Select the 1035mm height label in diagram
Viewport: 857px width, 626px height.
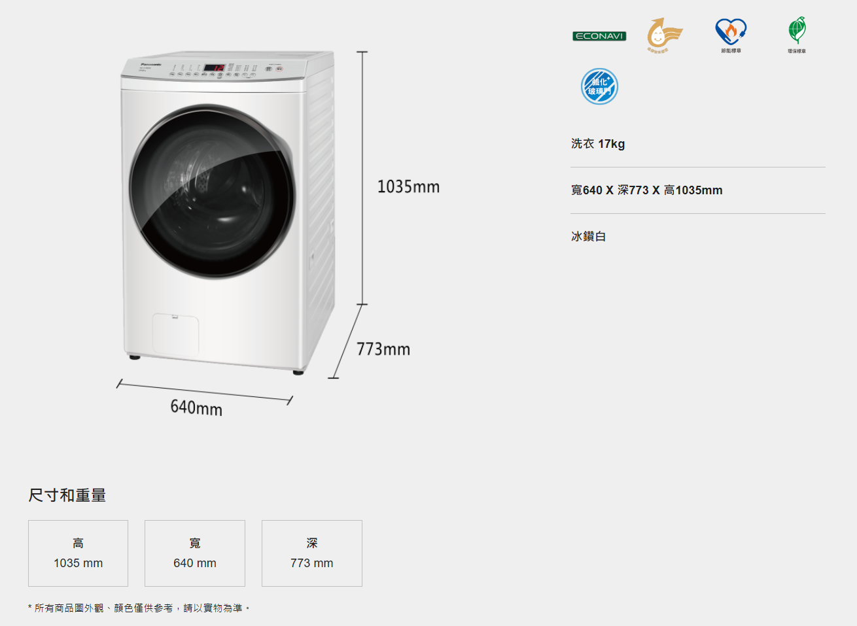[408, 186]
